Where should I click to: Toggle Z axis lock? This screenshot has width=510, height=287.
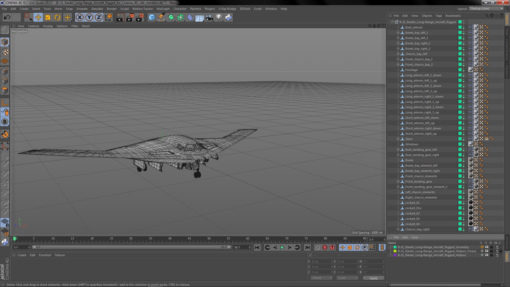[x=99, y=18]
